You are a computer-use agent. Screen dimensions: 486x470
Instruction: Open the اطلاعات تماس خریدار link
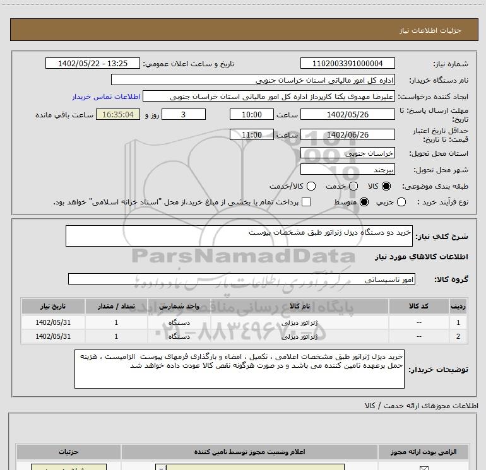pos(106,97)
